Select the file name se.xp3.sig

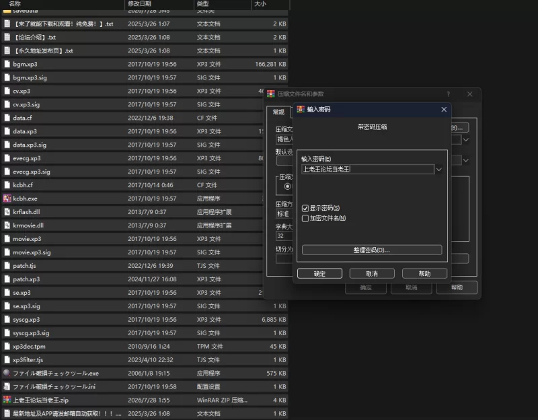click(26, 306)
